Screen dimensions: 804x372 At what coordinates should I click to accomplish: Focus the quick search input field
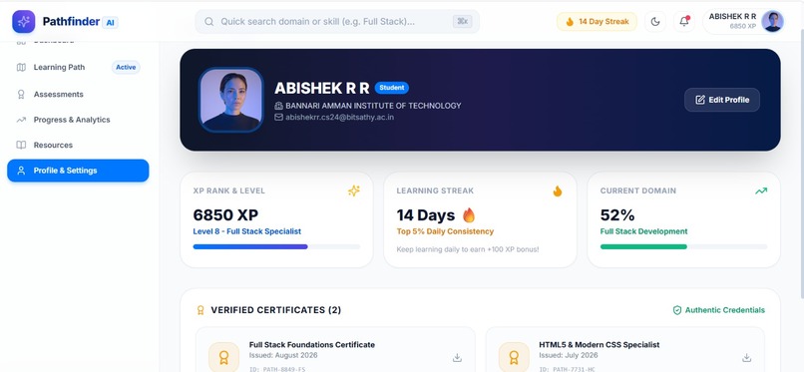[x=337, y=22]
